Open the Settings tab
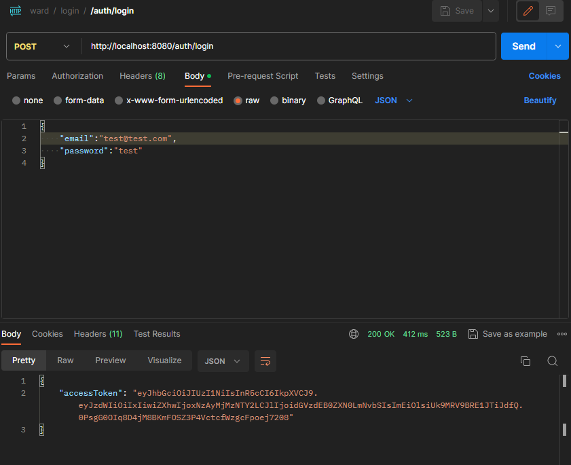 pyautogui.click(x=367, y=76)
